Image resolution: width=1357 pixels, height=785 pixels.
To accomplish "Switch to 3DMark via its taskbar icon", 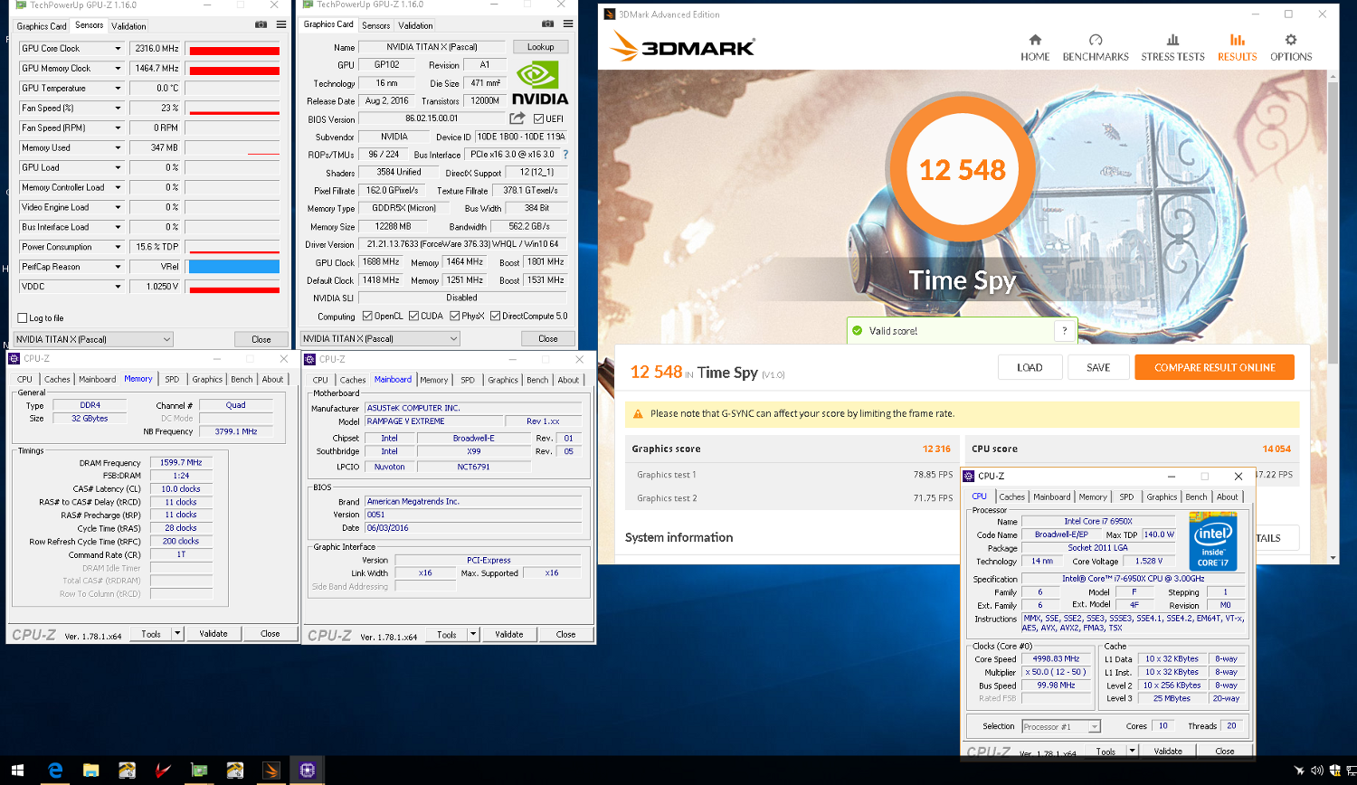I will click(271, 771).
